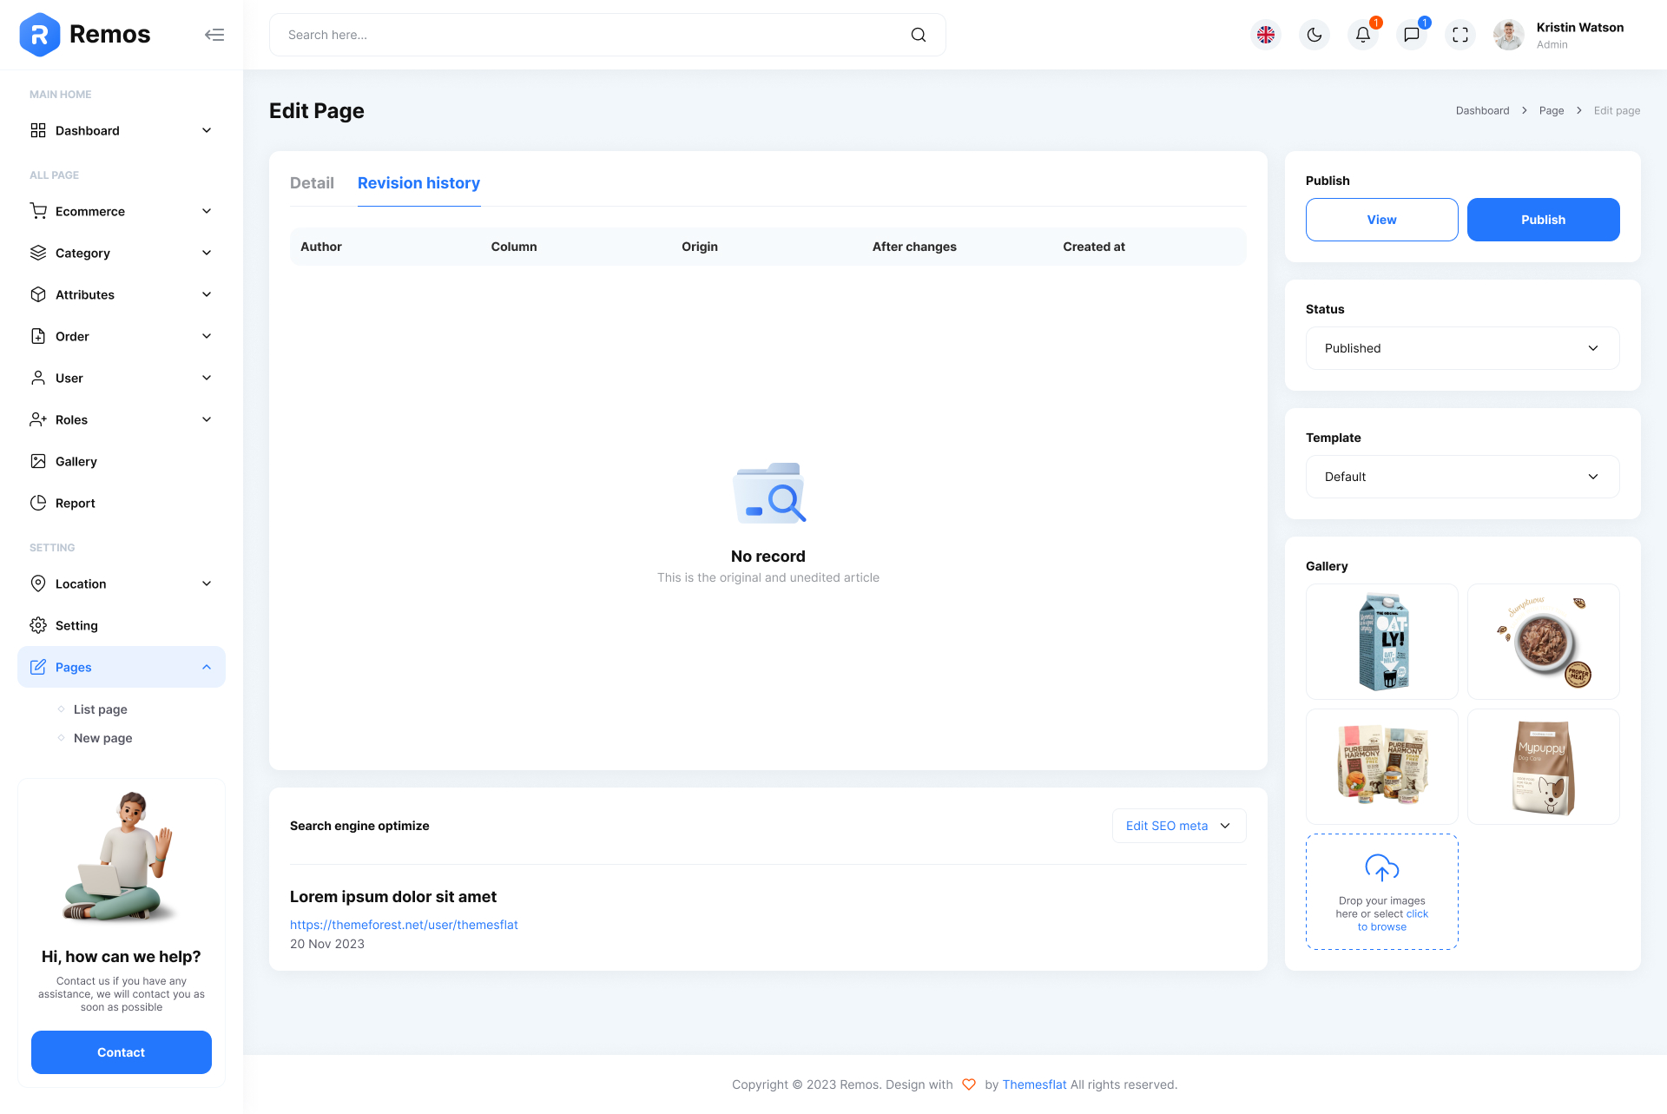The image size is (1667, 1114).
Task: Open the themeforest.net URL link
Action: (404, 925)
